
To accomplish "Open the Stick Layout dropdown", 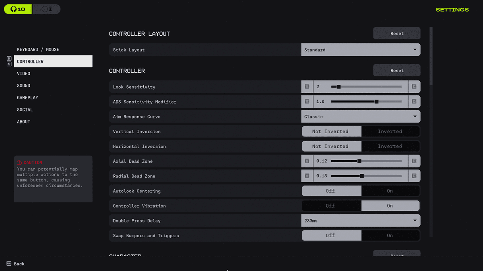I will [360, 50].
